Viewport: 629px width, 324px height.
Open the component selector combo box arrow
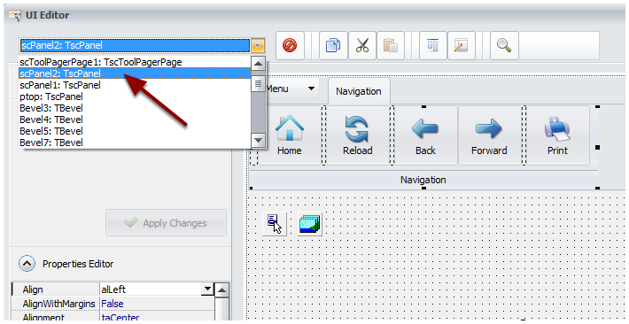[258, 45]
